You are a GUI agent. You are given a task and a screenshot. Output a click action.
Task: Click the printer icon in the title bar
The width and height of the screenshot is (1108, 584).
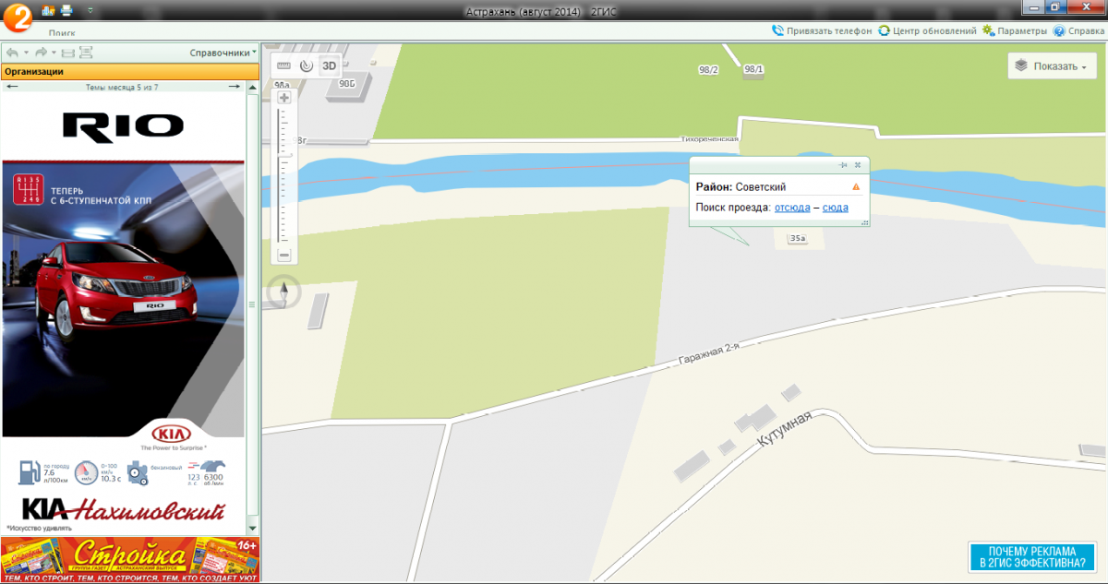tap(66, 10)
